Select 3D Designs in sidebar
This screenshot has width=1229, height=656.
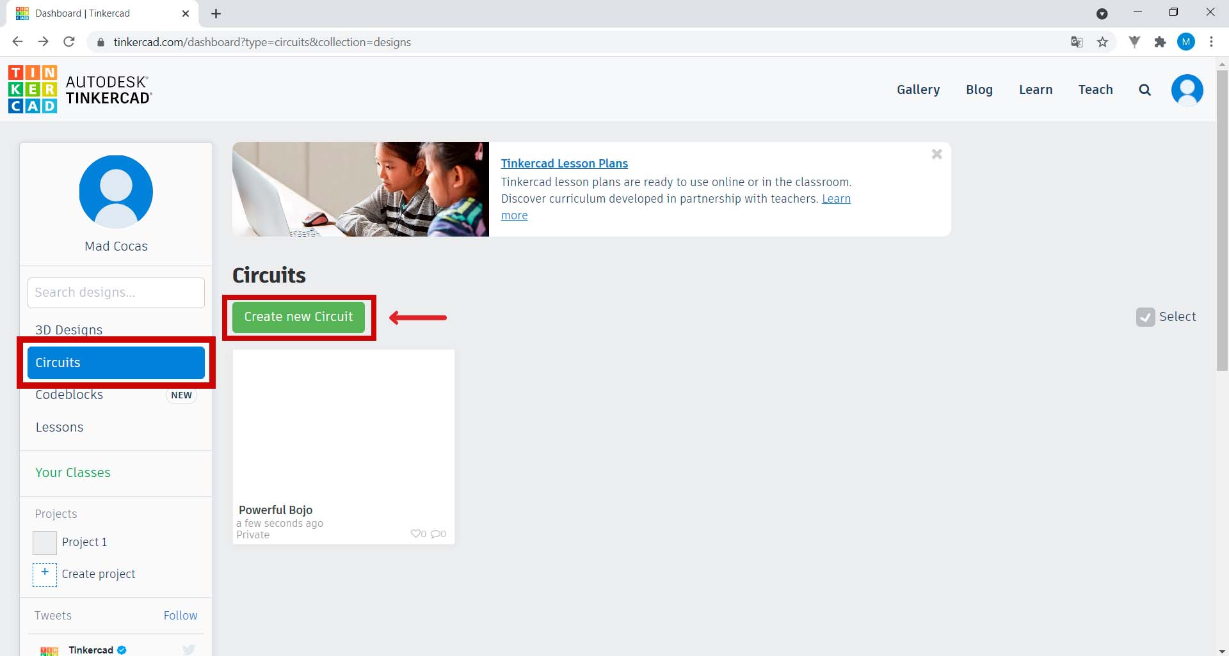[x=68, y=330]
